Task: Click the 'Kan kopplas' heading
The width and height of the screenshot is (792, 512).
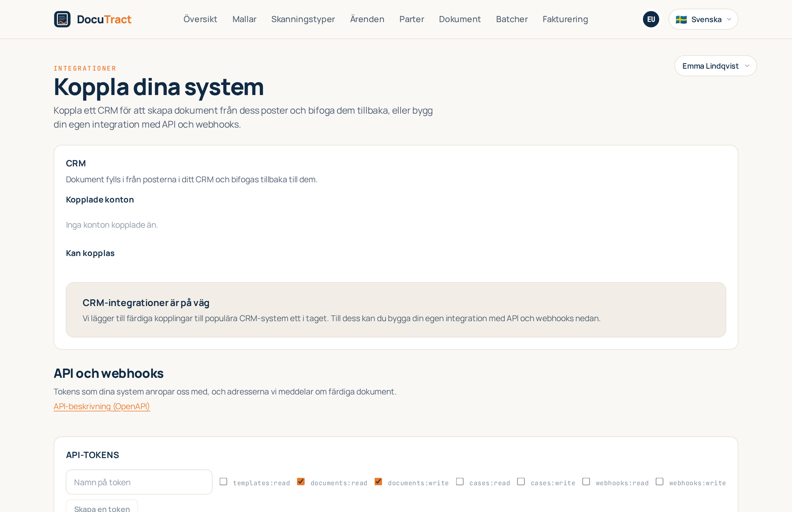Action: click(x=90, y=253)
